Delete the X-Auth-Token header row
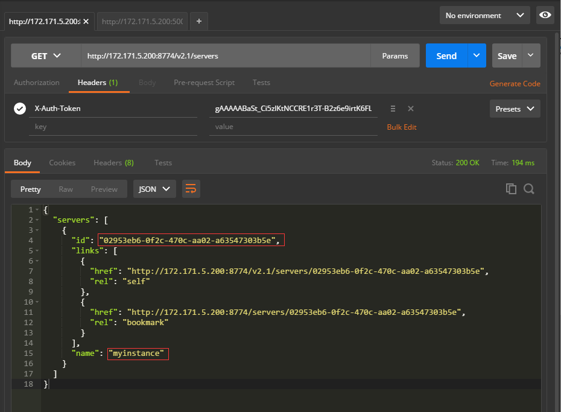Image resolution: width=561 pixels, height=412 pixels. (411, 109)
